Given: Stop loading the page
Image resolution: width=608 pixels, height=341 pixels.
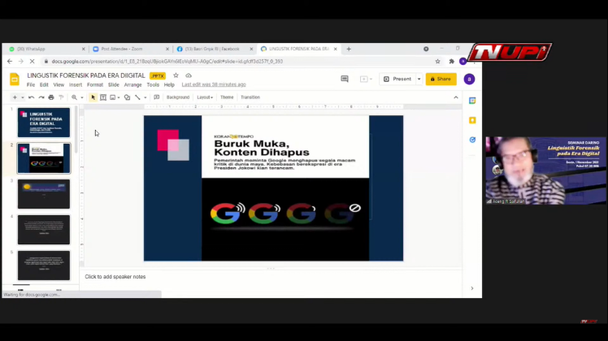Looking at the screenshot, I should [x=32, y=61].
